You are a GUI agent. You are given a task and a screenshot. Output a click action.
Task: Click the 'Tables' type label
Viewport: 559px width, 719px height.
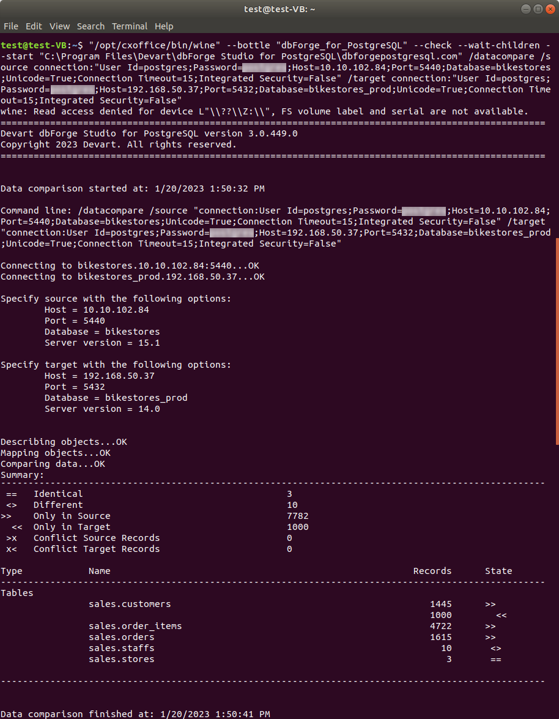coord(17,593)
